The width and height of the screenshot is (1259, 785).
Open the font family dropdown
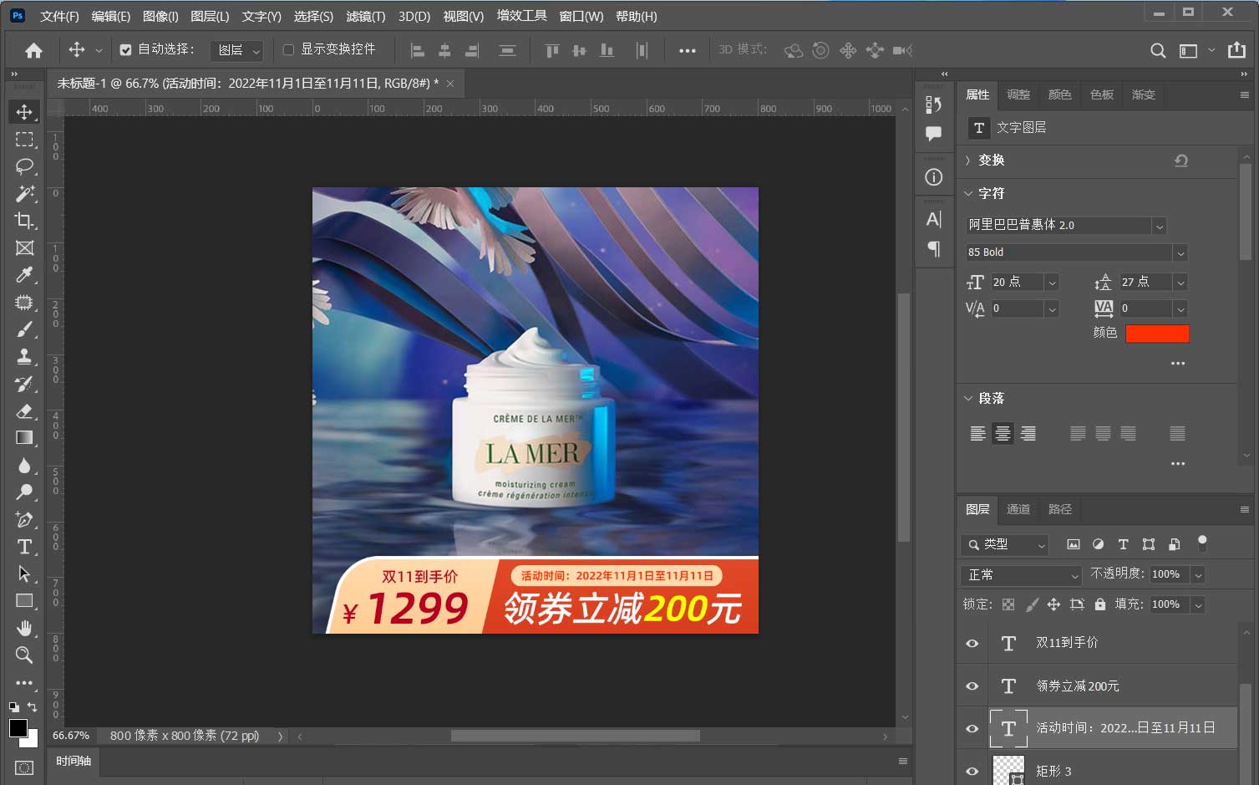tap(1160, 225)
